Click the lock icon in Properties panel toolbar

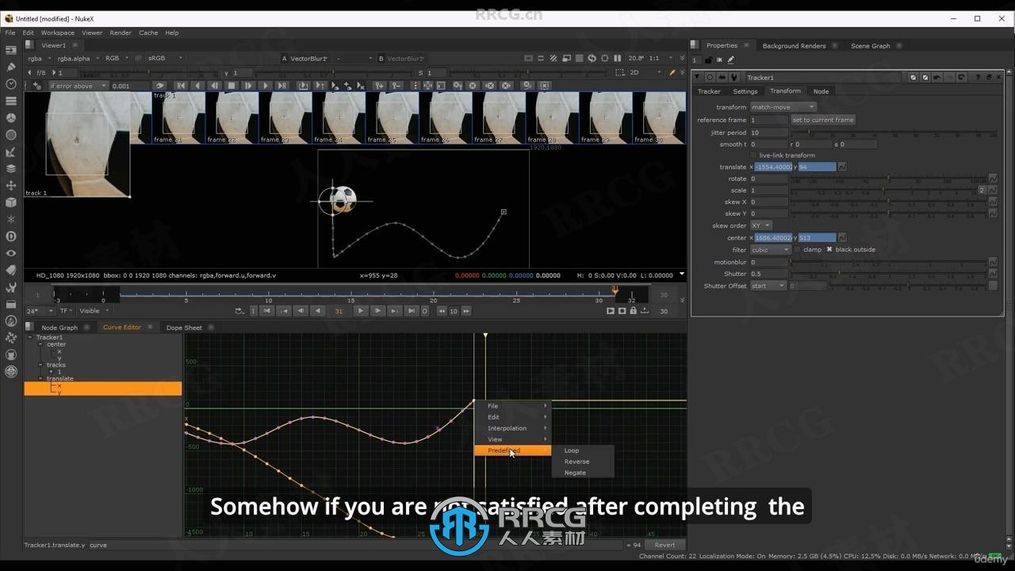[x=708, y=59]
